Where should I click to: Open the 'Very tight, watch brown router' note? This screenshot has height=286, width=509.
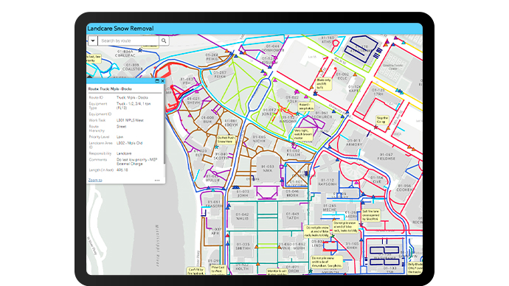click(x=303, y=134)
